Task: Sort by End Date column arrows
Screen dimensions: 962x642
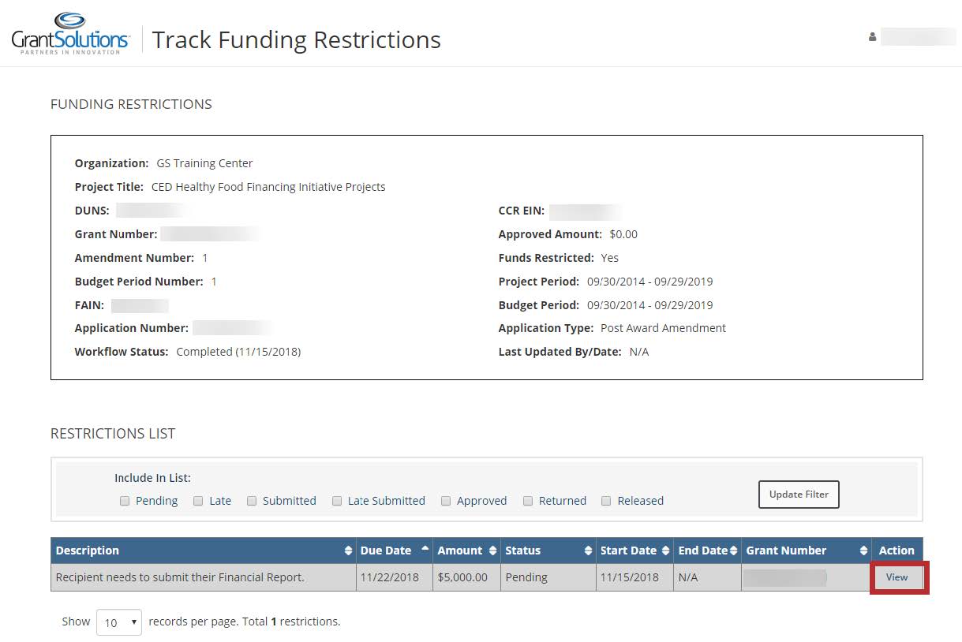Action: (734, 551)
